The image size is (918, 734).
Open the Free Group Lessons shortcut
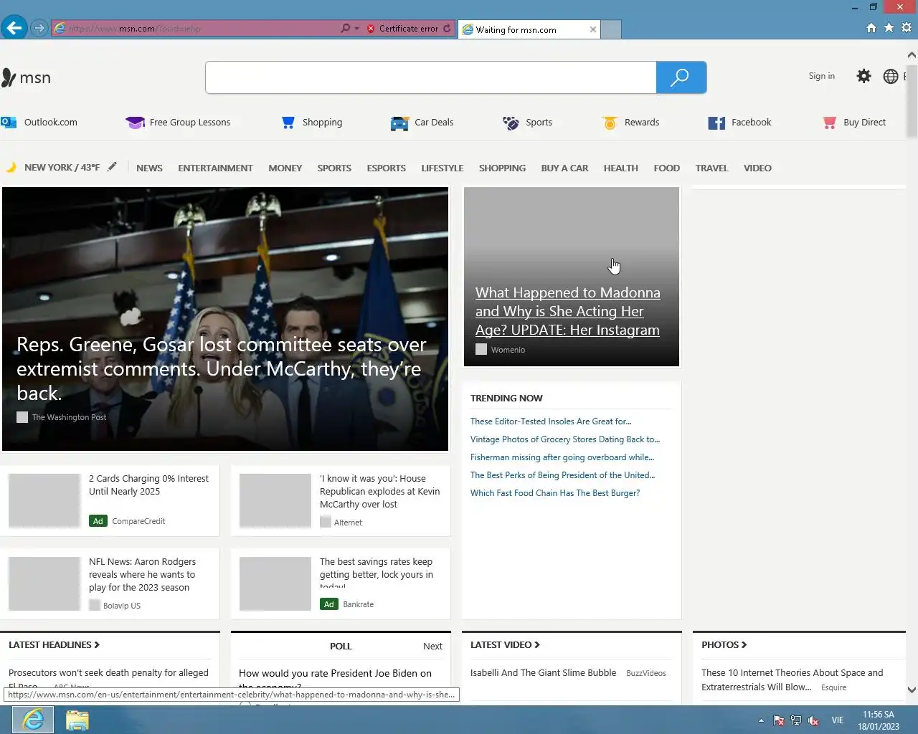tap(178, 123)
